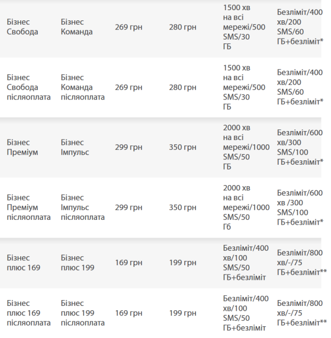Select the "Бізнес Імпульс післяоплата" tariff cell
This screenshot has width=331, height=338.
pyautogui.click(x=83, y=208)
